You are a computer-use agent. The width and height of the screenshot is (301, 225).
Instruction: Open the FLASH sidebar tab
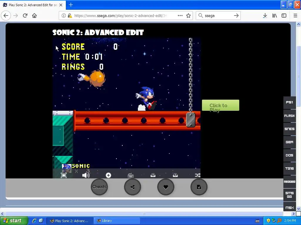pyautogui.click(x=290, y=116)
